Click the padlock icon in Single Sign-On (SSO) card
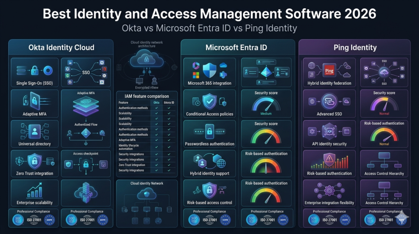The height and width of the screenshot is (234, 419). coord(34,70)
